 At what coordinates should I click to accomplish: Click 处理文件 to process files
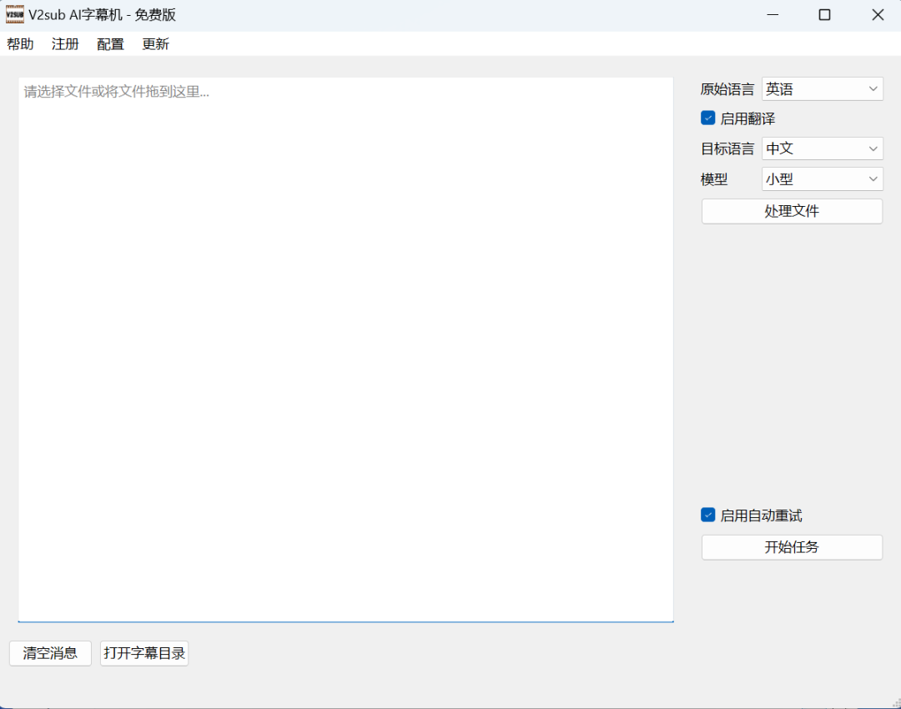(791, 211)
